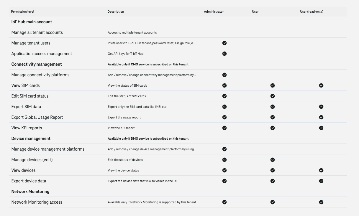Image resolution: width=359 pixels, height=216 pixels.
Task: Click User (read-only) checkmark for View SIM cards
Action: point(321,85)
